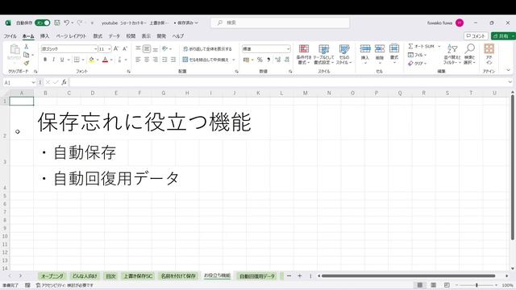Select the オープニング sheet tab
Viewport: 516px width, 290px height.
[52, 276]
